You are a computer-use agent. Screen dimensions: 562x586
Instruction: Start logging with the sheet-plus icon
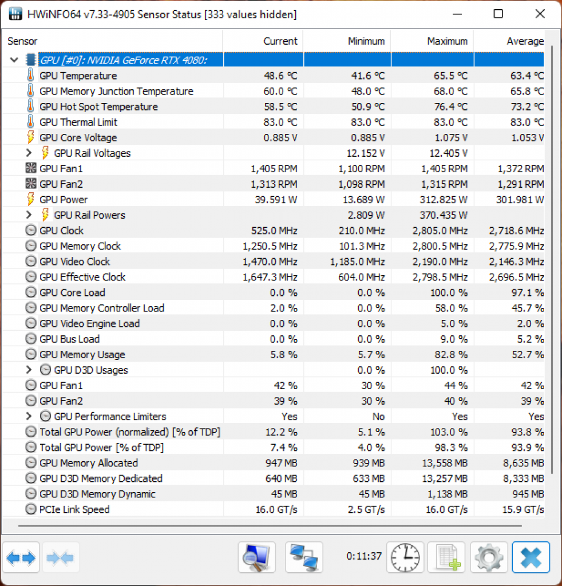click(x=447, y=557)
